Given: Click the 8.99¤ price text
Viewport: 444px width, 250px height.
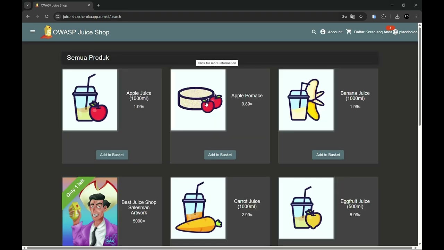Looking at the screenshot, I should [x=355, y=215].
